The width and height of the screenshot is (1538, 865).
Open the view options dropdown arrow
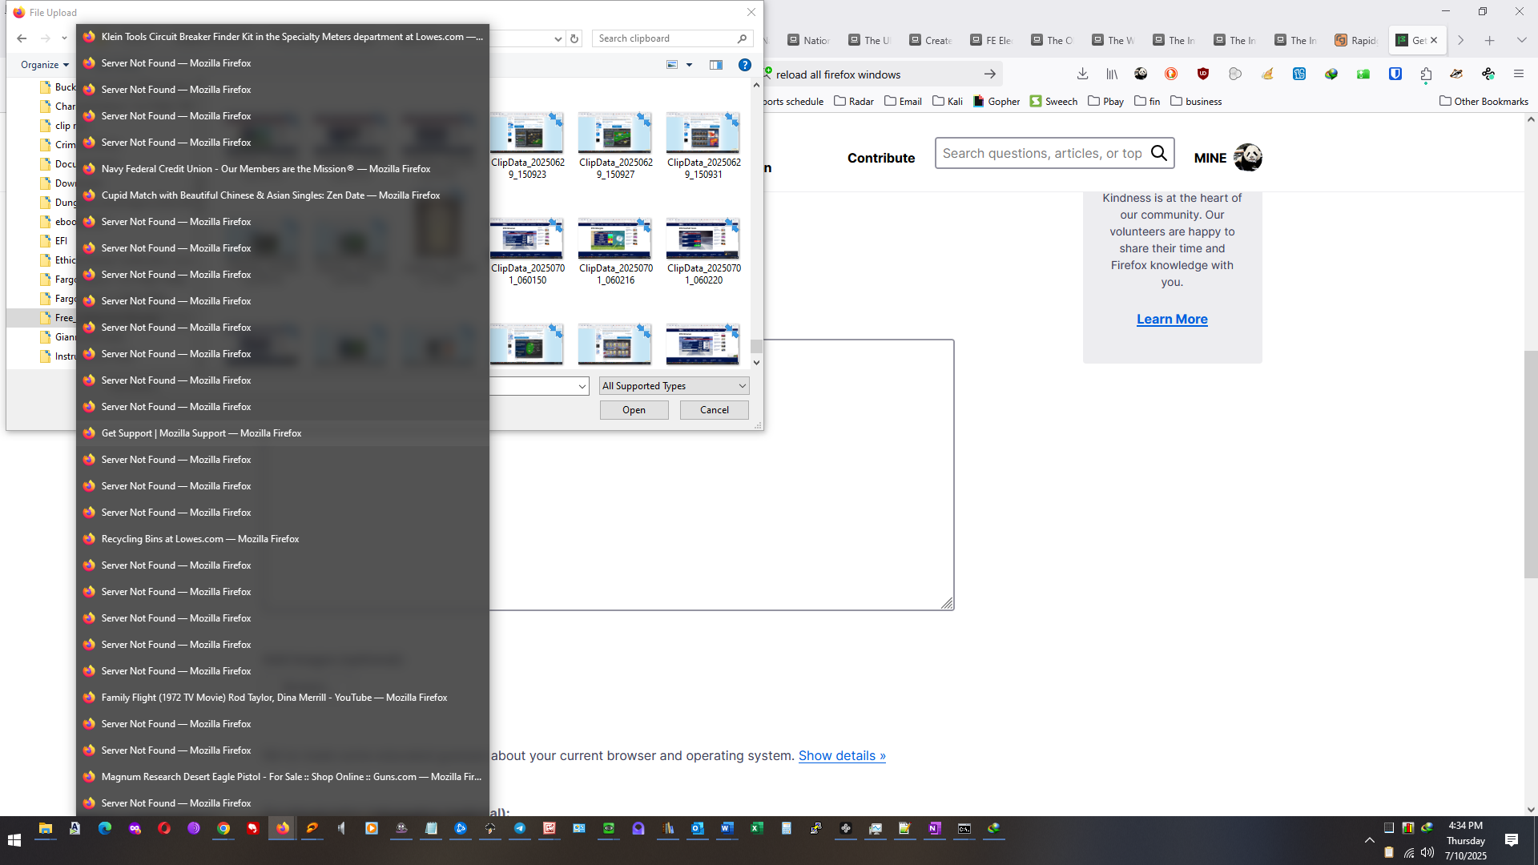click(689, 65)
